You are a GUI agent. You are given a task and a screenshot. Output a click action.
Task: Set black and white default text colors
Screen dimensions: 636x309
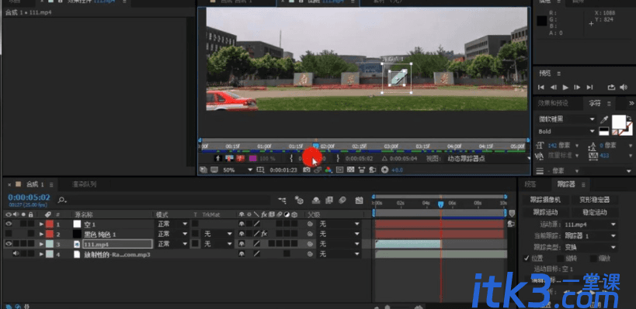click(x=603, y=131)
